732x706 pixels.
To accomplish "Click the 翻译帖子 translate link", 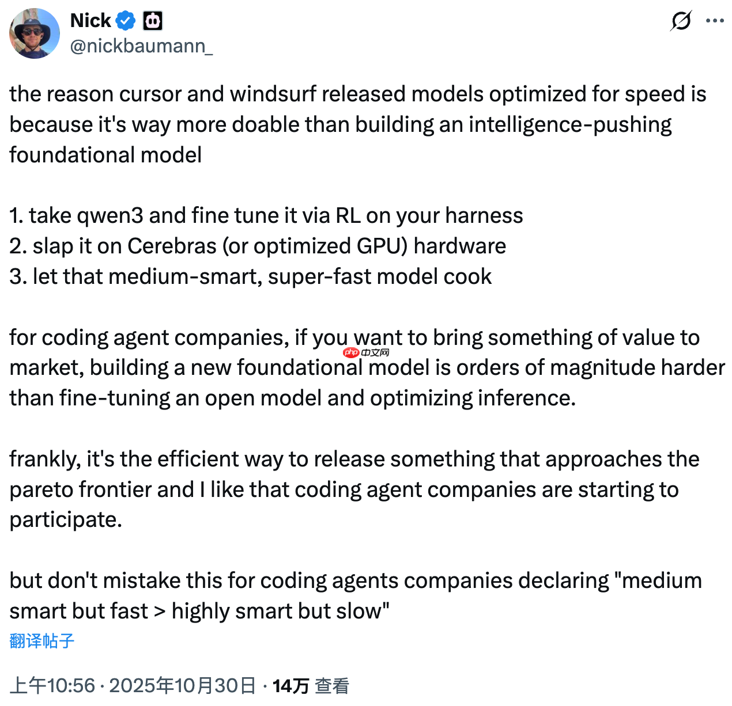I will [41, 640].
